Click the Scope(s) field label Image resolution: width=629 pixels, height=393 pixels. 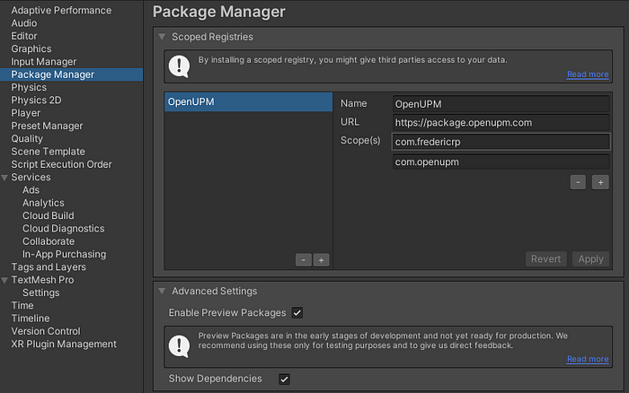point(360,141)
